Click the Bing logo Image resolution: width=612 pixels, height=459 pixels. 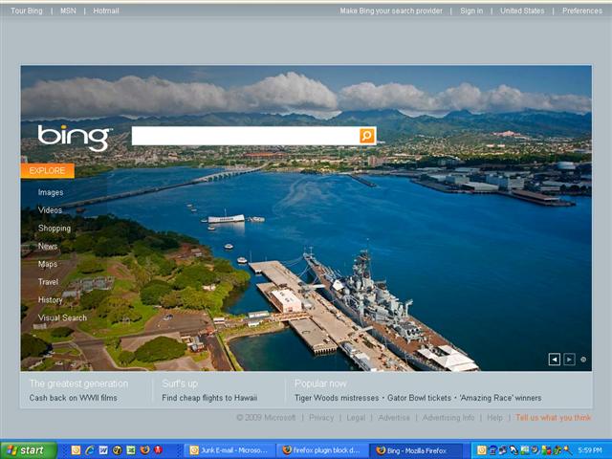coord(74,138)
